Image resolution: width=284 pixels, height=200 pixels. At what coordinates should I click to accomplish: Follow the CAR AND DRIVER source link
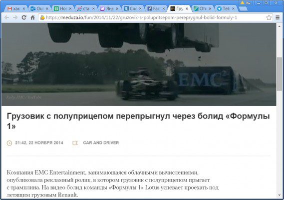tap(101, 143)
